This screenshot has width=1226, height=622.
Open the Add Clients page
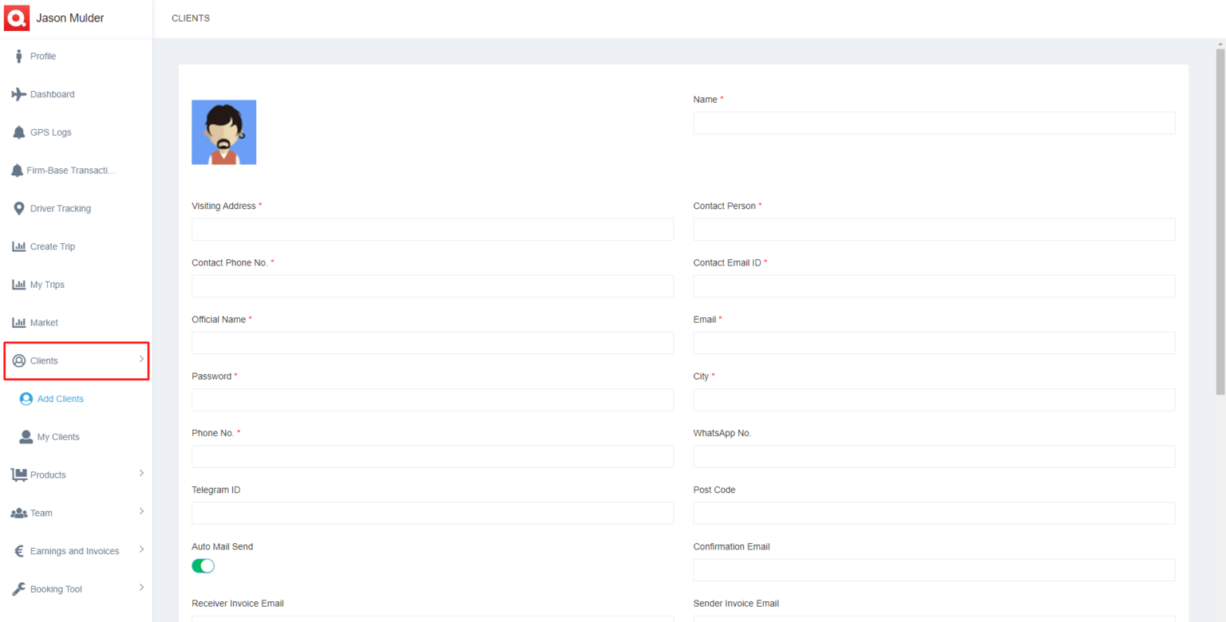point(59,399)
